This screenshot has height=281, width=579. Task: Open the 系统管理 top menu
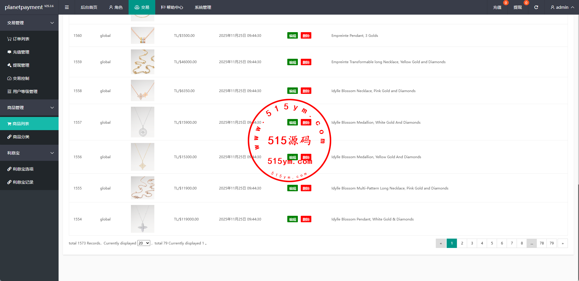coord(203,7)
